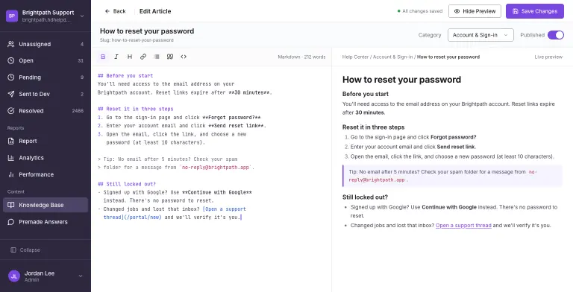Click the Markdown editor at the end of the last line
Viewport: 573px width, 292px height.
[x=242, y=218]
